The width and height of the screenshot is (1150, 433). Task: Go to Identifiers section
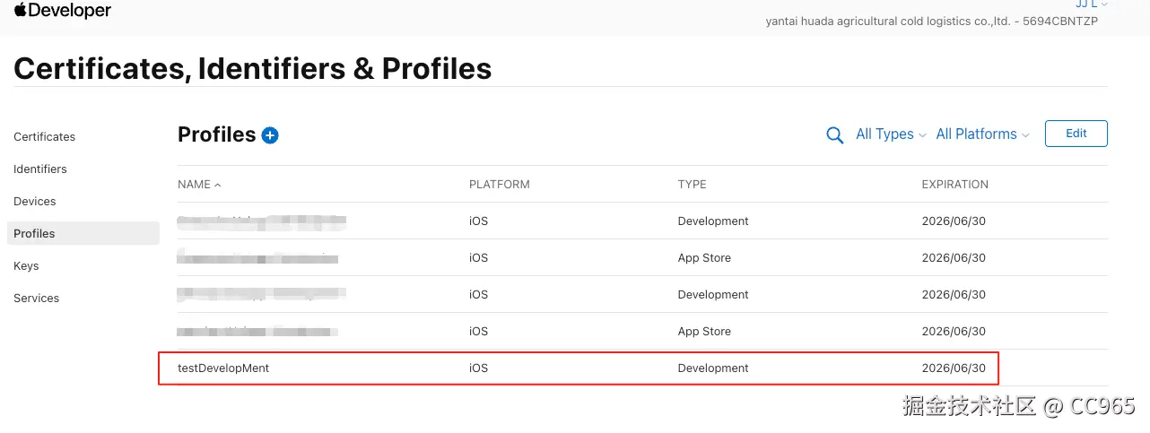pos(40,169)
